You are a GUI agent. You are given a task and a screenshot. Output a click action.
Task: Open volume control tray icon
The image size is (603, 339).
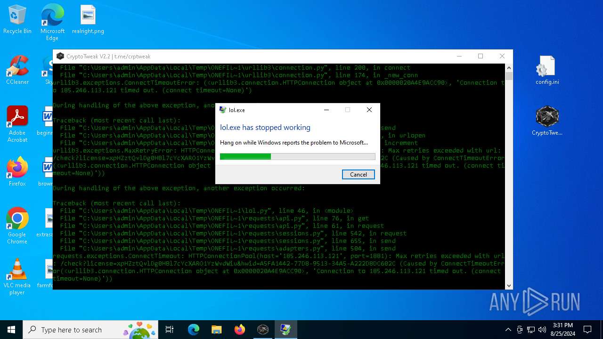pyautogui.click(x=542, y=330)
